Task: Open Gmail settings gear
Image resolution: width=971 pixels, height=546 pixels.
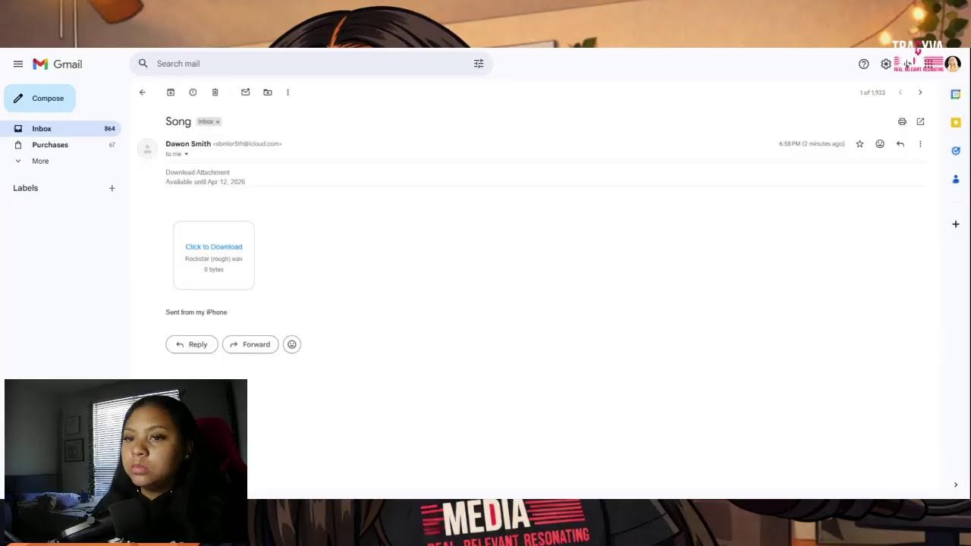Action: [885, 64]
